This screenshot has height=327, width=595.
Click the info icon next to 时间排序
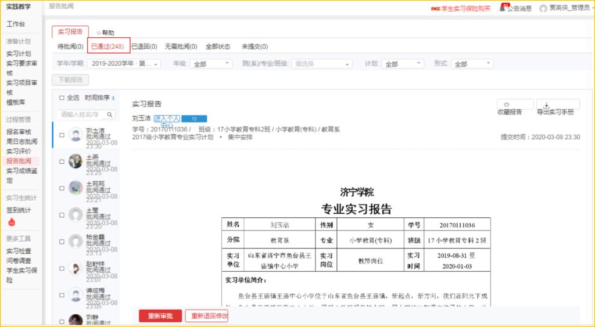coord(113,98)
